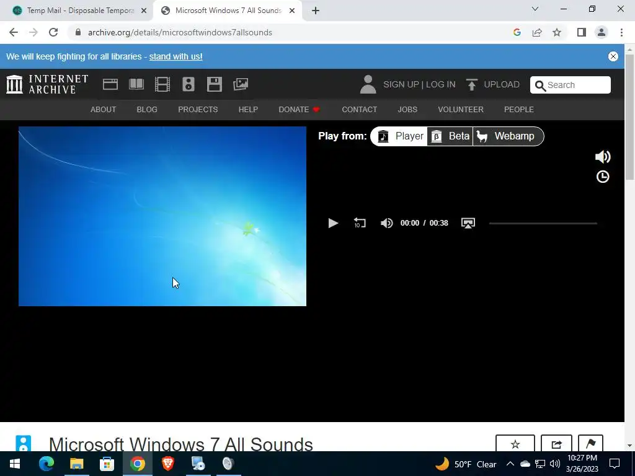Screen dimensions: 635x476
Task: Open the Web archive icon
Action: 110,84
